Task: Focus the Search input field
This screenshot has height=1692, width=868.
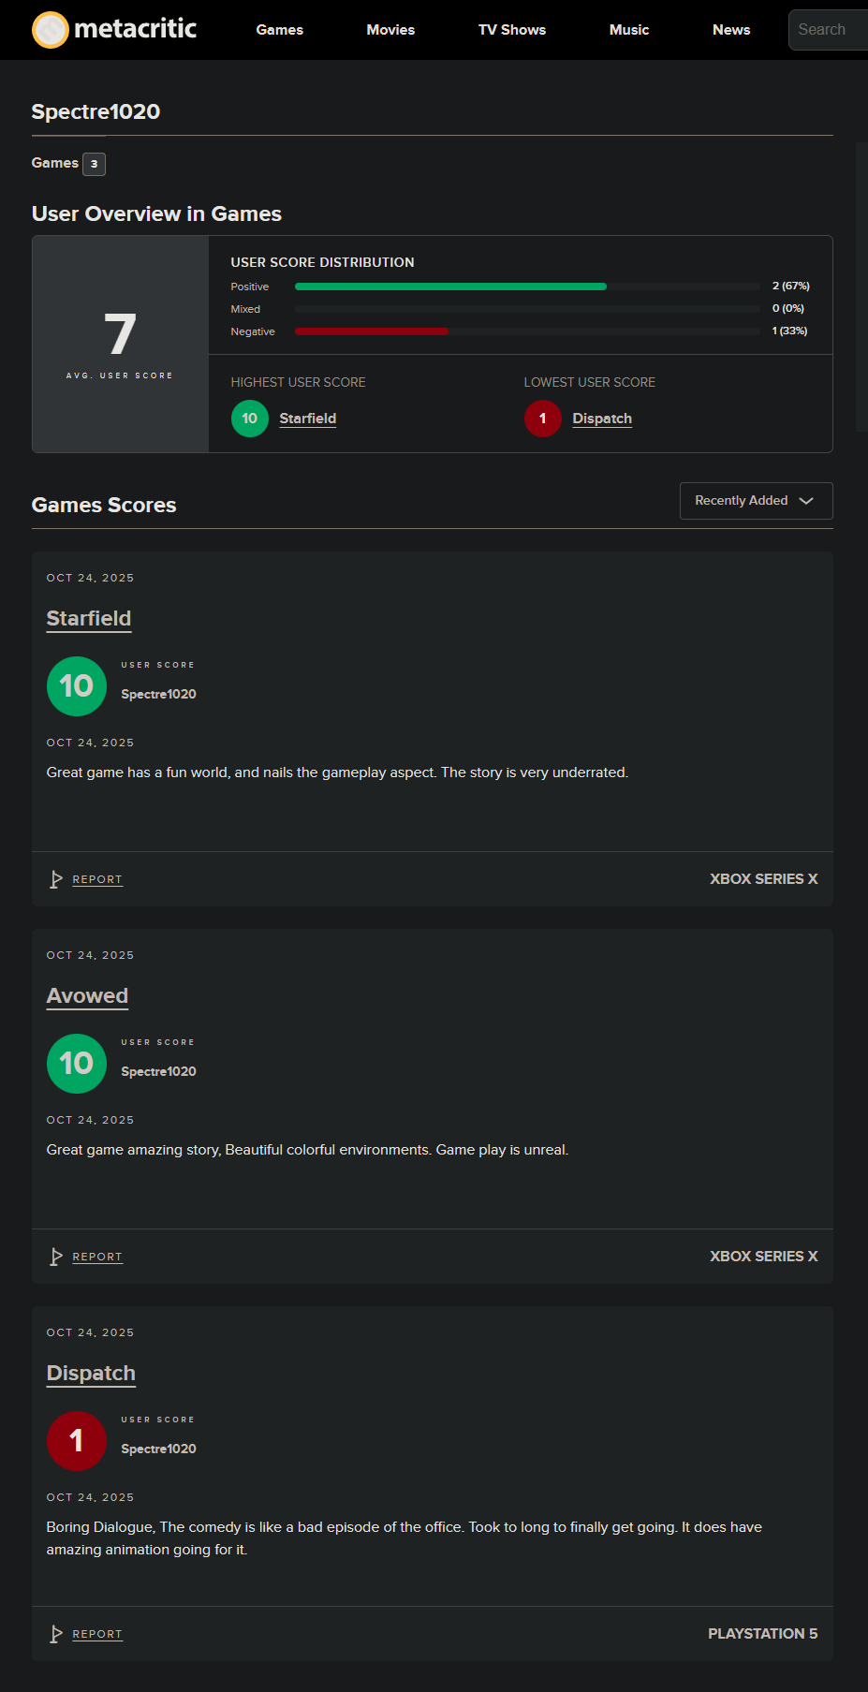Action: (829, 30)
